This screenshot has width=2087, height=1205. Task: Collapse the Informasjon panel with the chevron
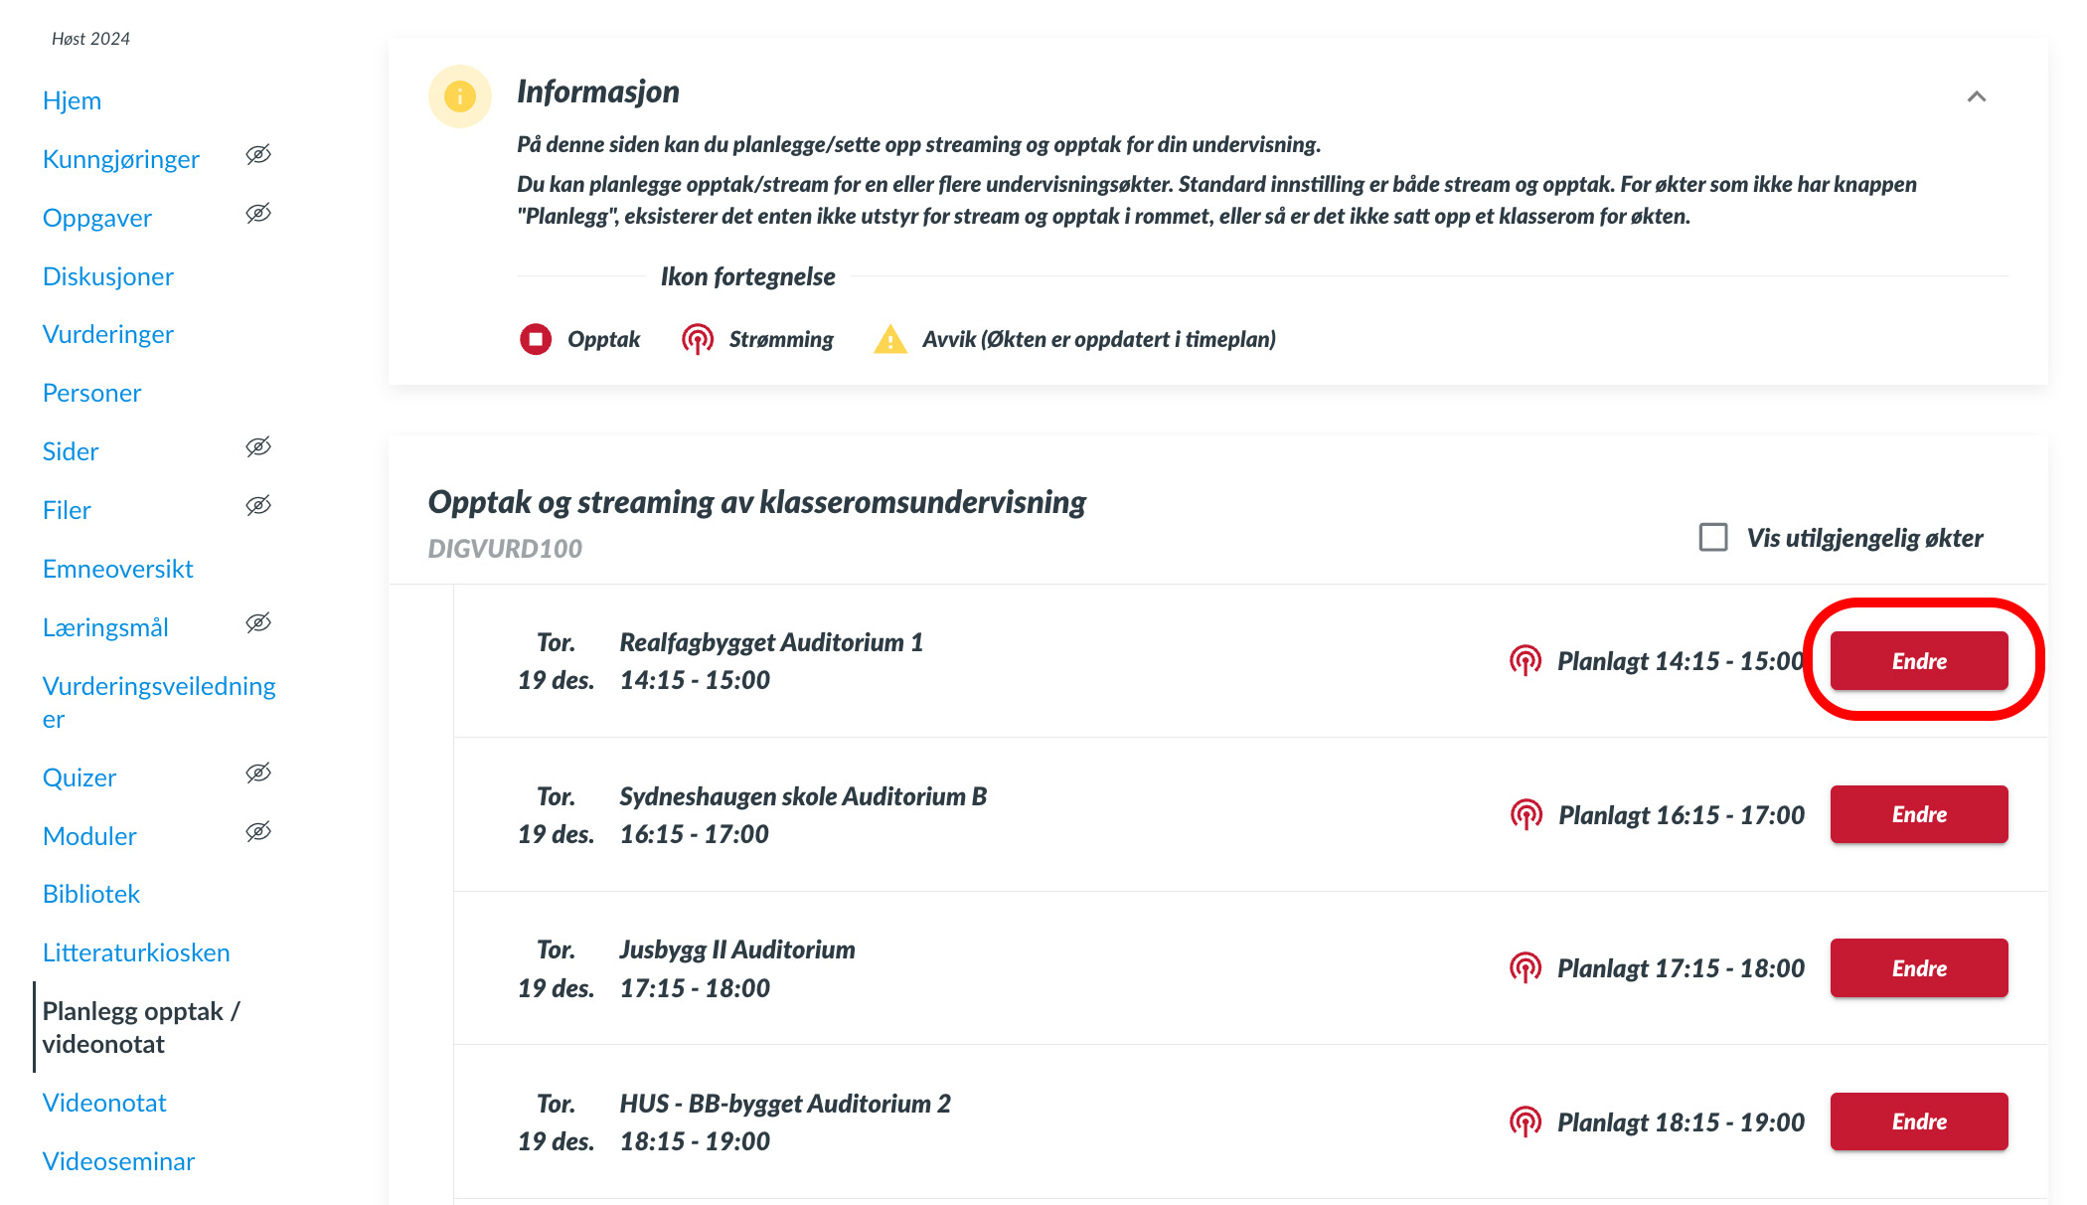pos(1977,96)
